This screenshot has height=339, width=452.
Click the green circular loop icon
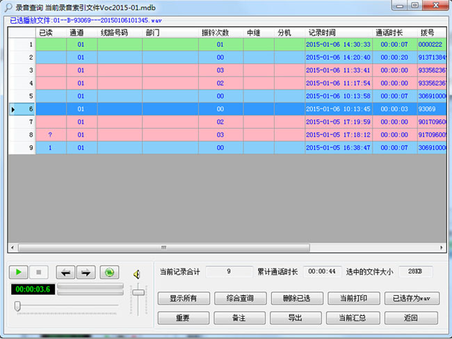[108, 272]
